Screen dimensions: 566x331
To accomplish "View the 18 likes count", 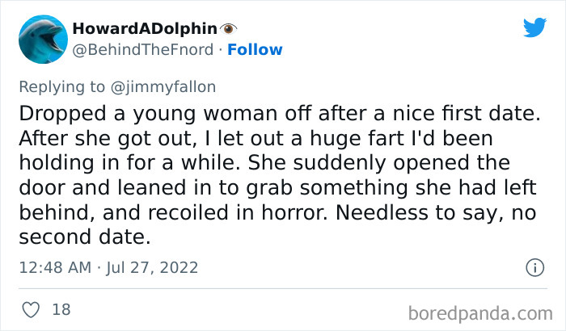I will (60, 311).
